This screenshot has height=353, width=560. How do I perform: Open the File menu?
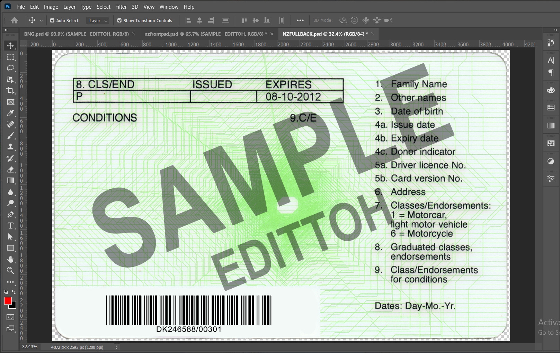click(21, 7)
